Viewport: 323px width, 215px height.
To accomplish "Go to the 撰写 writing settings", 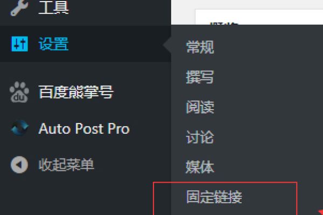I will [200, 77].
